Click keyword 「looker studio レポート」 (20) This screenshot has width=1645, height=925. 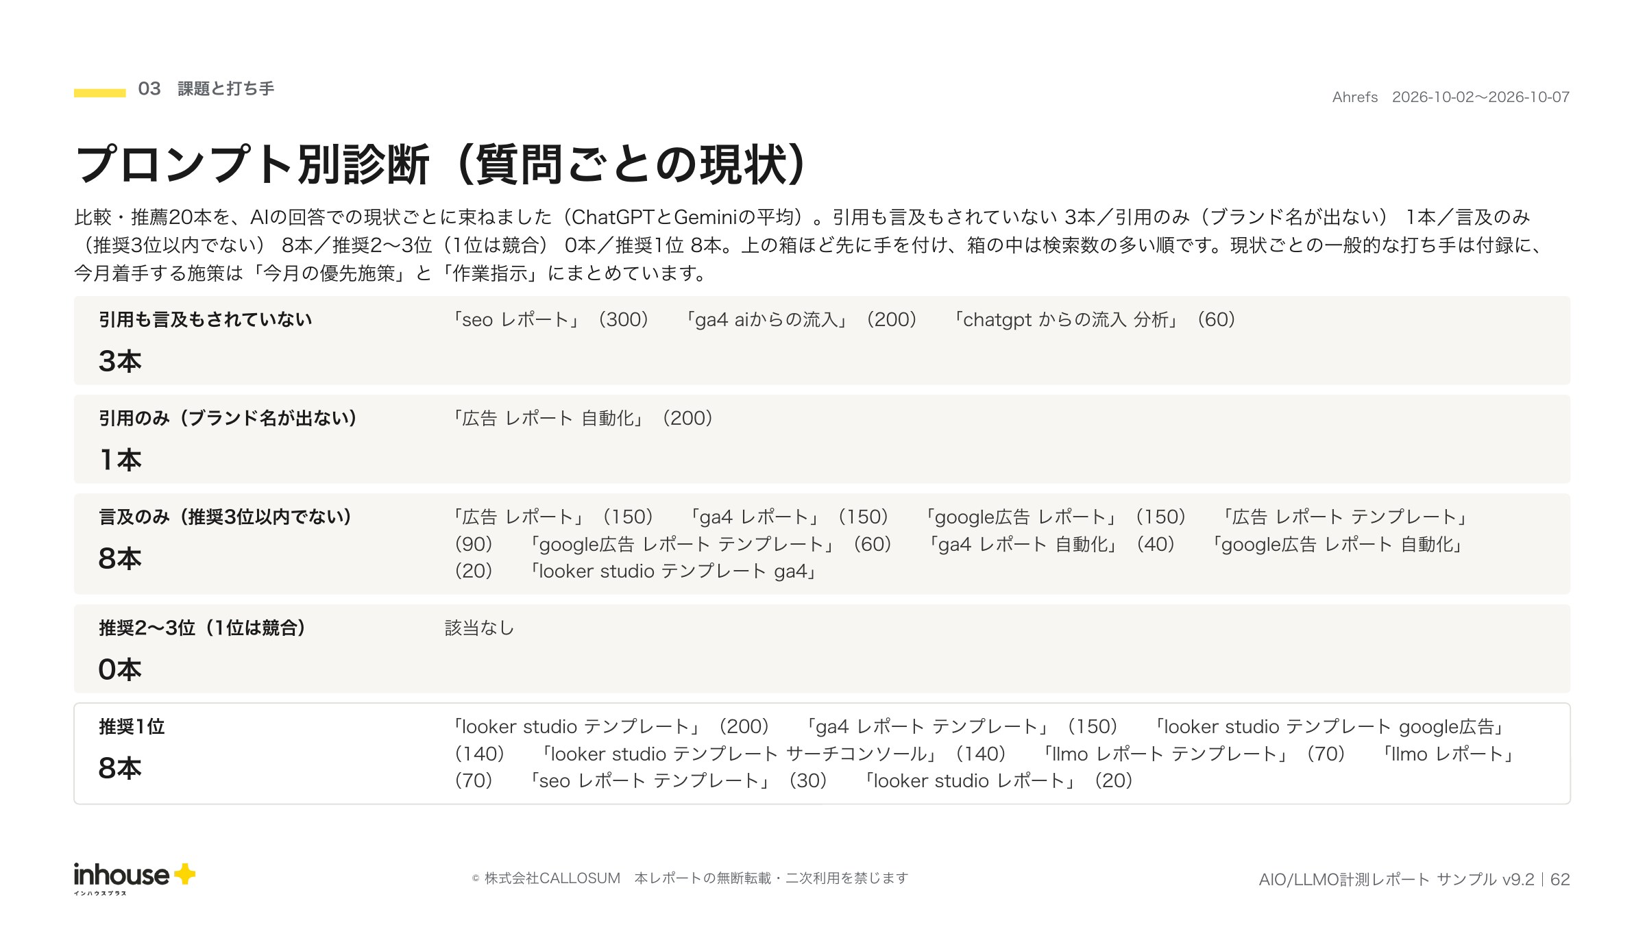click(x=998, y=780)
